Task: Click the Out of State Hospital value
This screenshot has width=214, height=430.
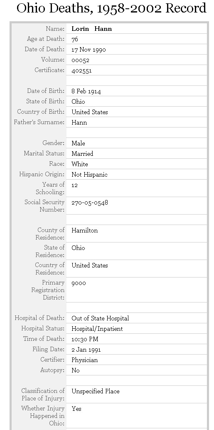Action: point(100,318)
